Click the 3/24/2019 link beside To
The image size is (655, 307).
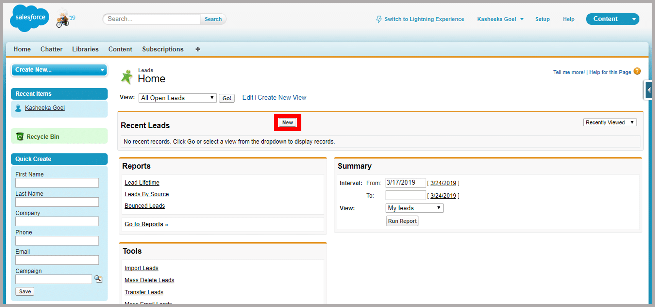[x=443, y=196]
